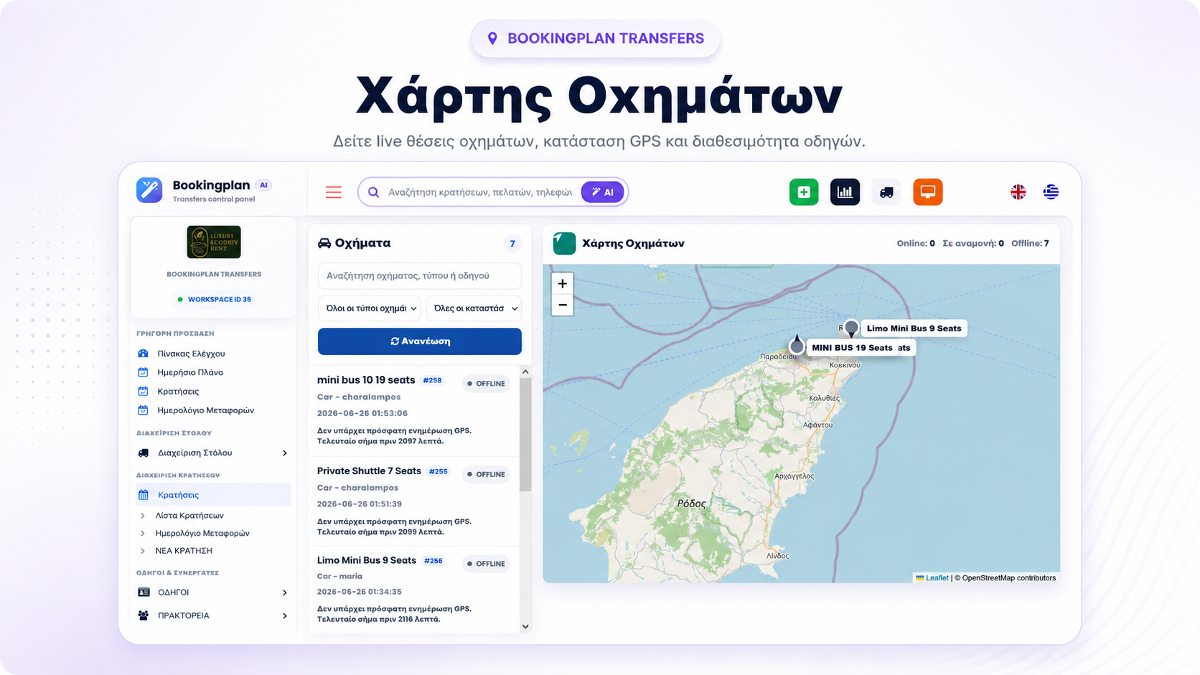Click the Limo Mini Bus 9 Seats map marker
The height and width of the screenshot is (675, 1200).
tap(851, 329)
